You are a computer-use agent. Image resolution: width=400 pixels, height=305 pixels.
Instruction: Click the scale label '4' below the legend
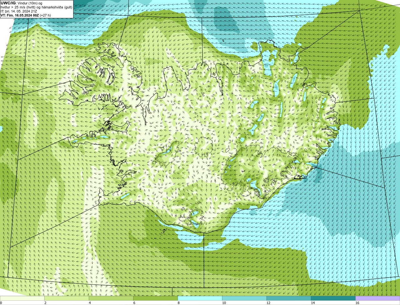[90, 303]
